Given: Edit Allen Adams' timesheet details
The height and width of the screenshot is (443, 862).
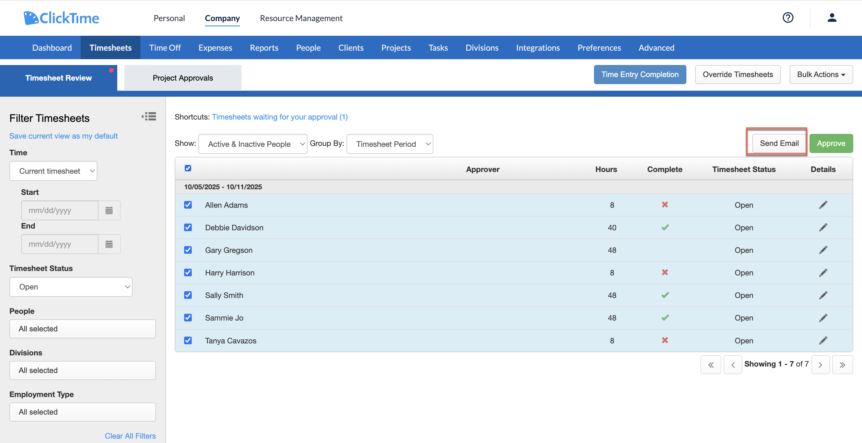Looking at the screenshot, I should coord(824,205).
